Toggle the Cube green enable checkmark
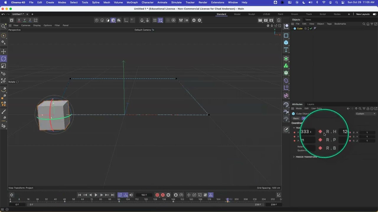378x212 pixels. coord(311,29)
